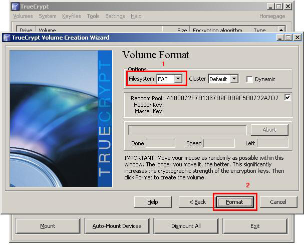Open the Tools menu in TrueCrypt
The width and height of the screenshot is (304, 245).
[93, 16]
